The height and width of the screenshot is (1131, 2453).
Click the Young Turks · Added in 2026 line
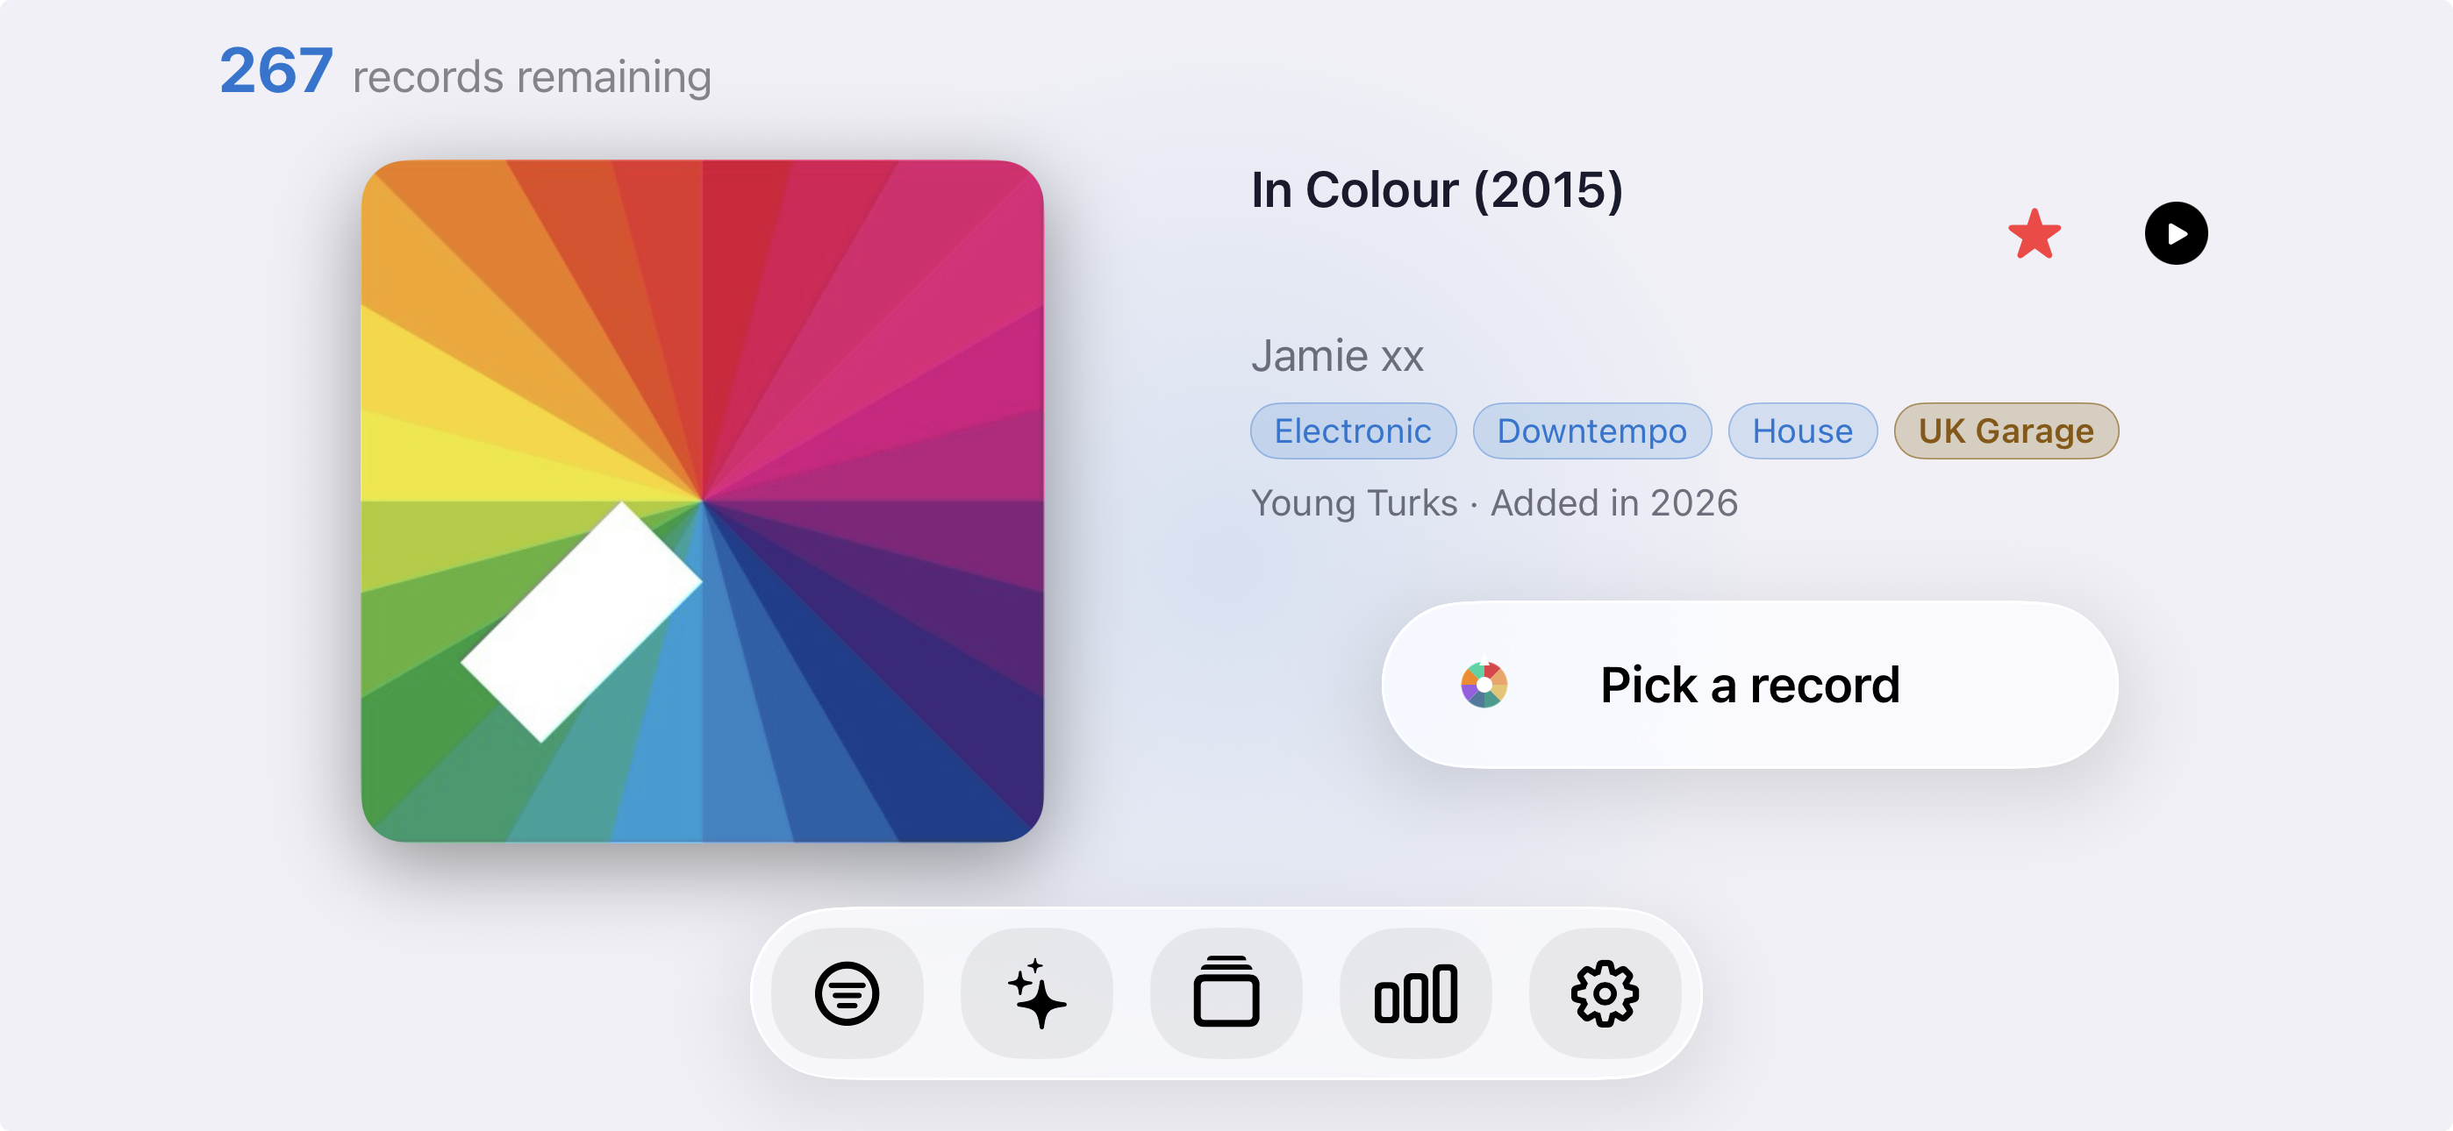point(1494,502)
